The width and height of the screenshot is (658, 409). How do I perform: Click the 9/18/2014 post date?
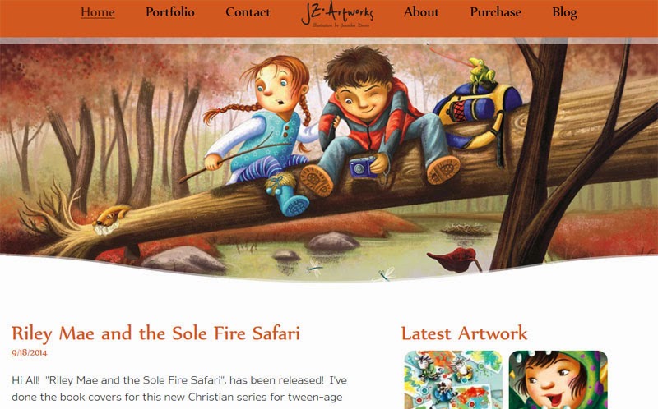tap(30, 353)
